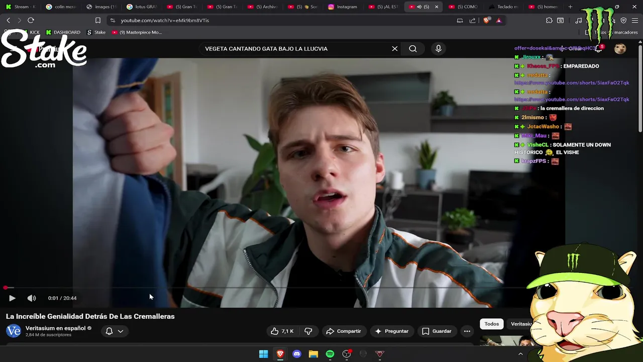Open the Veritasium channel avatar
This screenshot has height=362, width=643.
[14, 331]
